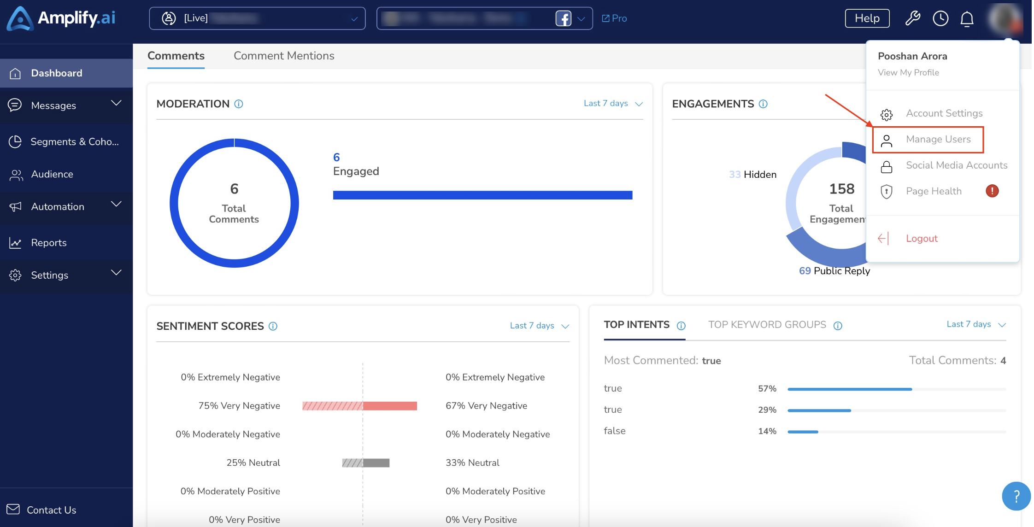The image size is (1034, 527).
Task: Switch to Top Keyword Groups tab
Action: 767,325
